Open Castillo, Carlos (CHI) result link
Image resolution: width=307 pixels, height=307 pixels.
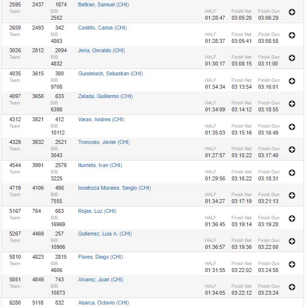(102, 28)
